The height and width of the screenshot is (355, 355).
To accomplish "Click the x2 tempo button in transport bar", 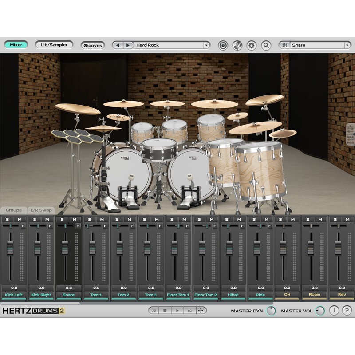I will coord(189,312).
